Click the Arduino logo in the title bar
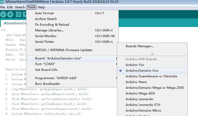Screen dimensions: 198x116 (2, 2)
